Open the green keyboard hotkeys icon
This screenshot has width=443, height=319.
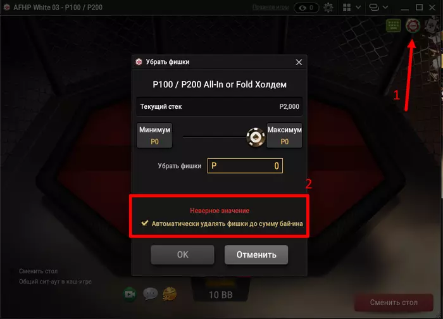[393, 26]
